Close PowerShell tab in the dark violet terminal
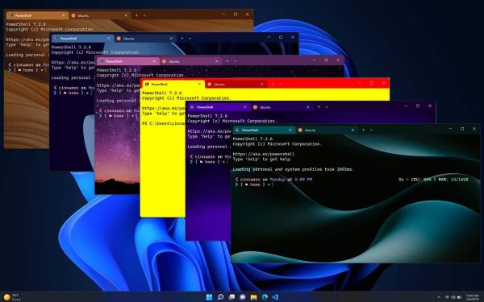This screenshot has width=484, height=302. click(245, 107)
